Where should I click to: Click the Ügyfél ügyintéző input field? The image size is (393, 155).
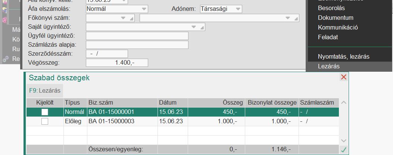click(137, 36)
